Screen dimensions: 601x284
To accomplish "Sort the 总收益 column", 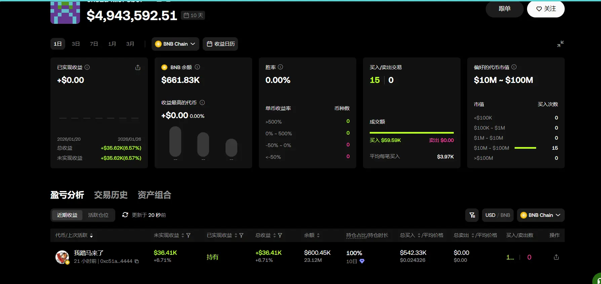I will (275, 236).
